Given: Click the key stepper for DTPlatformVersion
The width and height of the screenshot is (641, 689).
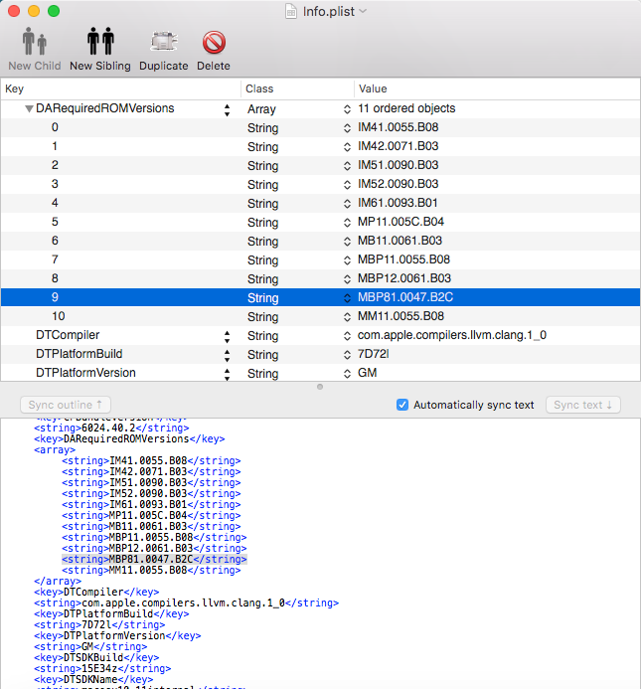Looking at the screenshot, I should [227, 375].
